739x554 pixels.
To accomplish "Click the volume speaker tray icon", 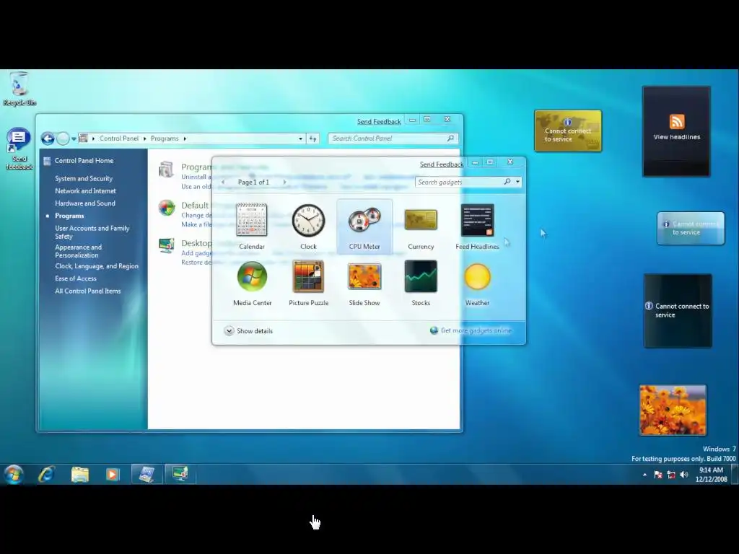I will (x=684, y=475).
